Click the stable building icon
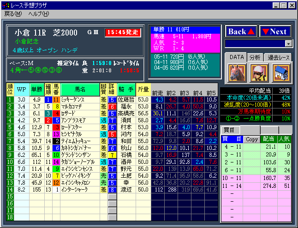The image size is (298, 228). tap(281, 73)
